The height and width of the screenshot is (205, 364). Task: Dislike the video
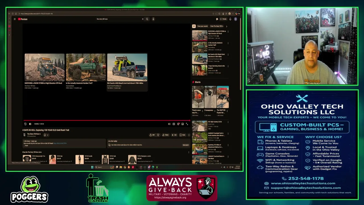(x=158, y=135)
